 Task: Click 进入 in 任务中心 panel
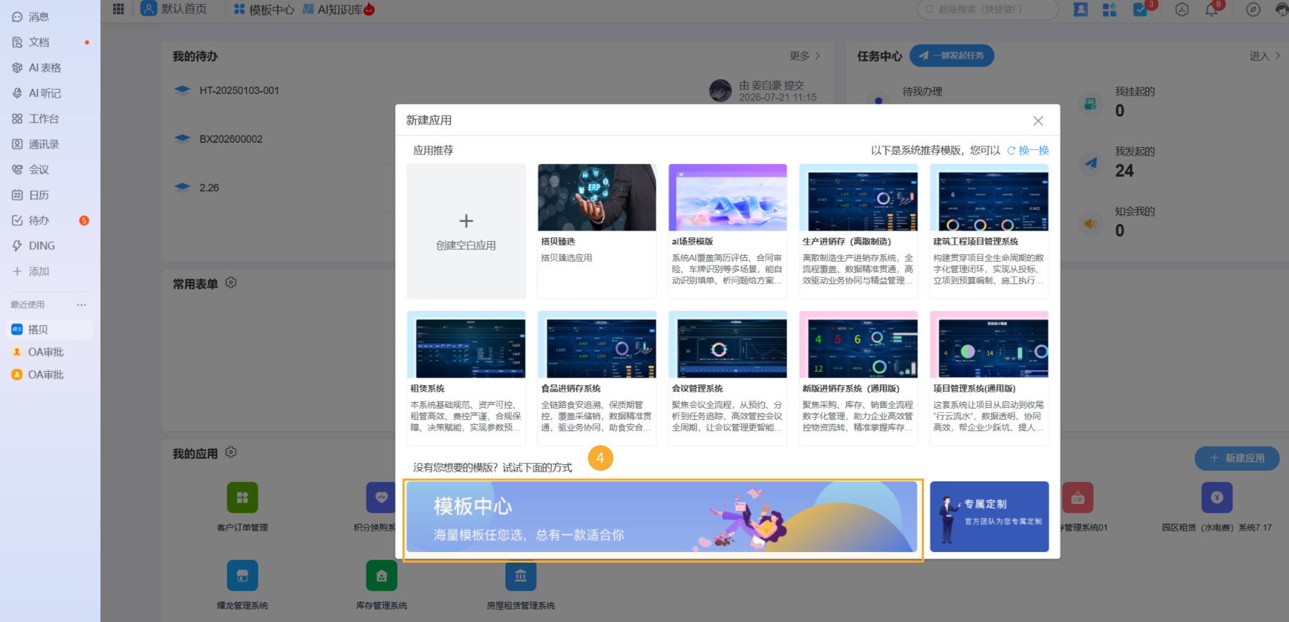point(1265,56)
